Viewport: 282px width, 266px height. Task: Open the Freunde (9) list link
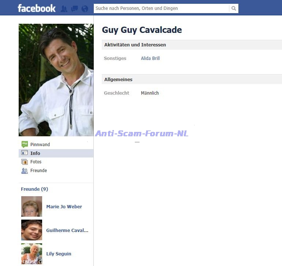click(34, 189)
